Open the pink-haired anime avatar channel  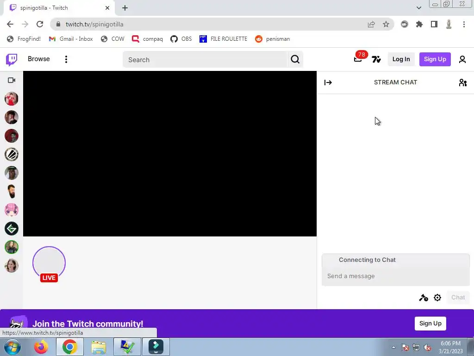tap(12, 210)
